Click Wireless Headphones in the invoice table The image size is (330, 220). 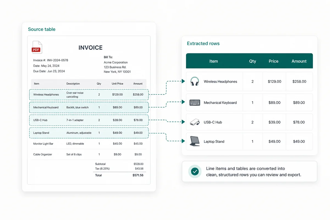(x=46, y=95)
